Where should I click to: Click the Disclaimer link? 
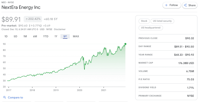tap(60, 29)
